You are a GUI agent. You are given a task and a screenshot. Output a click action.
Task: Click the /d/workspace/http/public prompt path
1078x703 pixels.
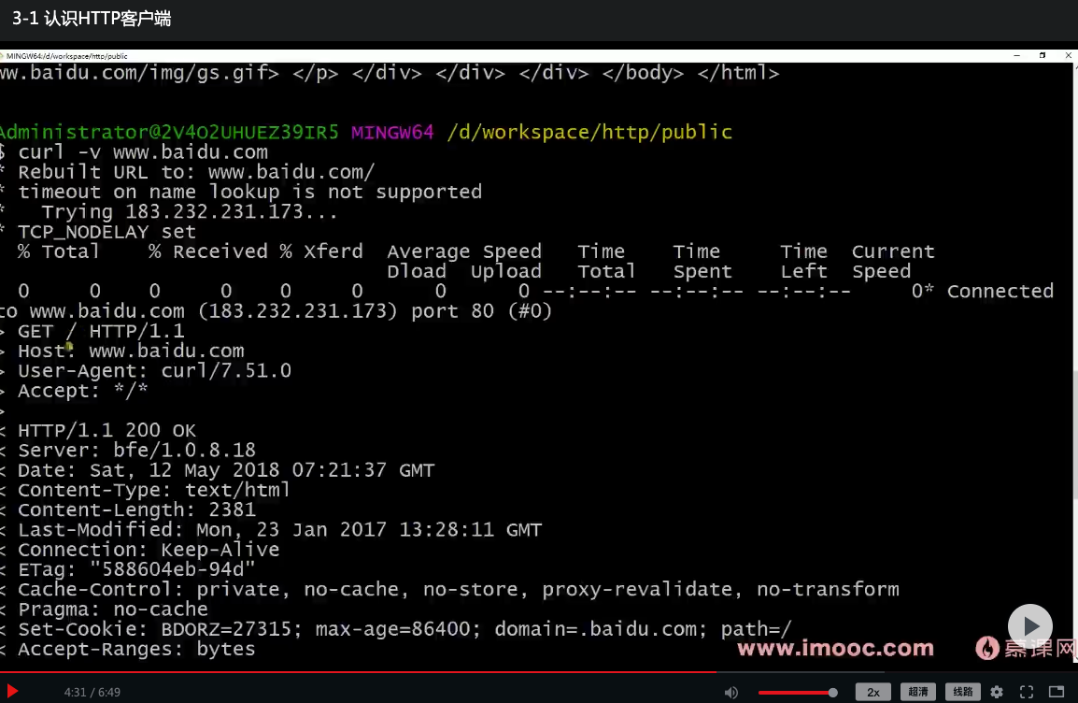point(589,132)
